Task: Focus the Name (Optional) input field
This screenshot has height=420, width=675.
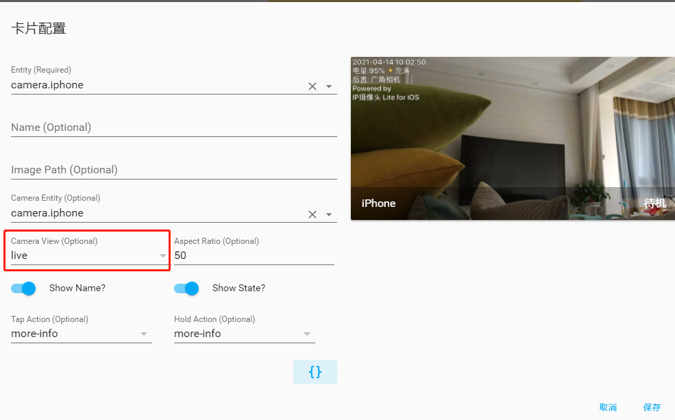Action: (x=174, y=127)
